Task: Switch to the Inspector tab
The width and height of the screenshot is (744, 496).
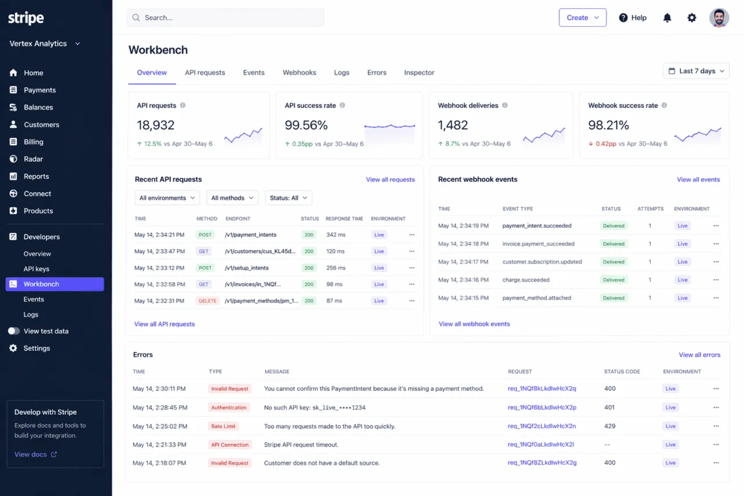Action: click(x=419, y=73)
